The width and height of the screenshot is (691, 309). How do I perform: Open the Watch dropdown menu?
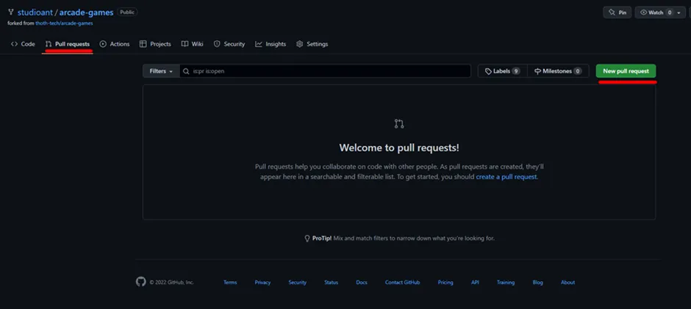coord(660,12)
